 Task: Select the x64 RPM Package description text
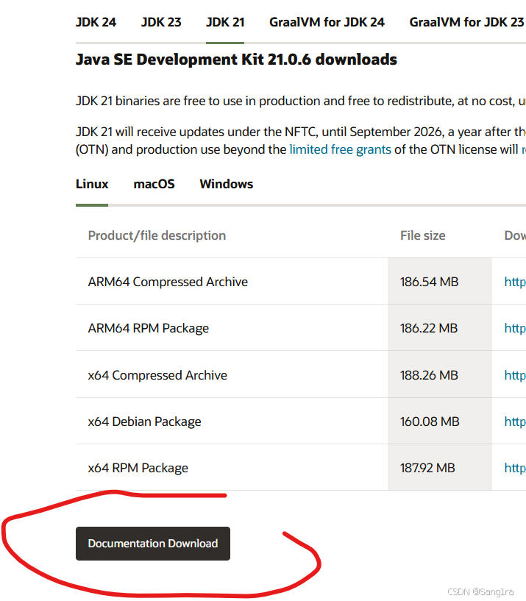coord(138,468)
